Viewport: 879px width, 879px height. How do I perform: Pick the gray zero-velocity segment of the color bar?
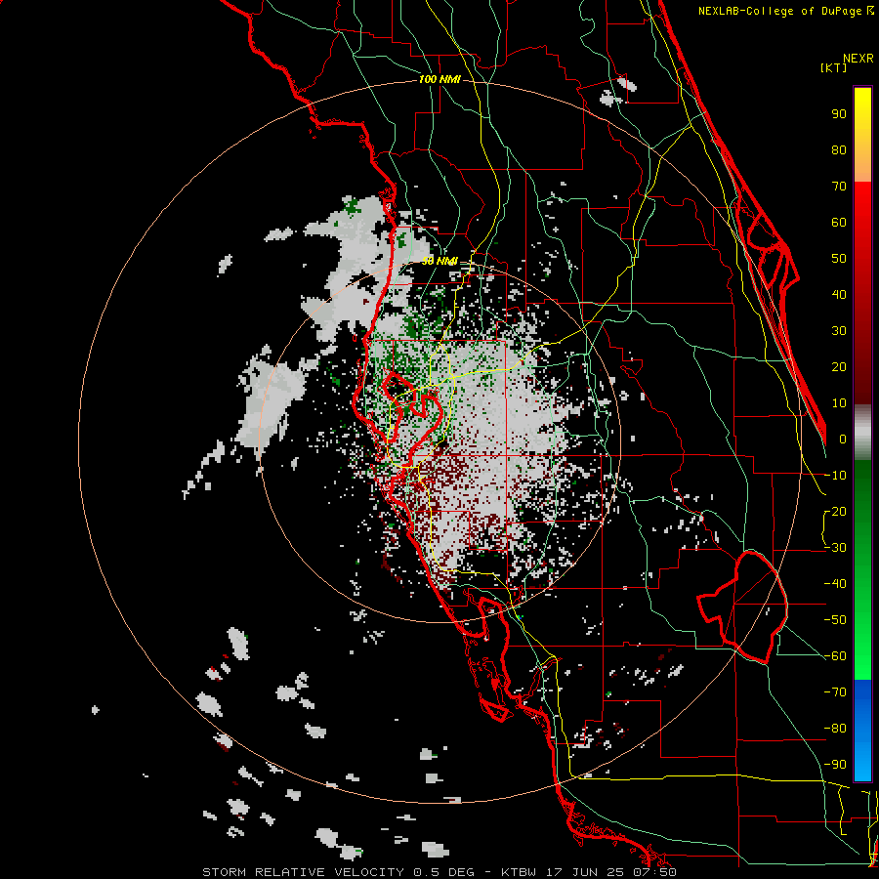[862, 433]
